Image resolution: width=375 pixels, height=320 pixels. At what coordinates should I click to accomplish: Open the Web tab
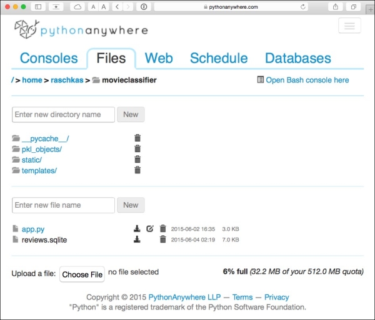[x=159, y=58]
